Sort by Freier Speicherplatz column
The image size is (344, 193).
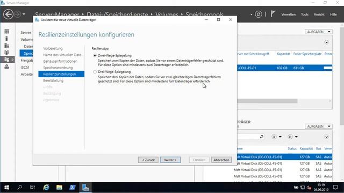[307, 54]
